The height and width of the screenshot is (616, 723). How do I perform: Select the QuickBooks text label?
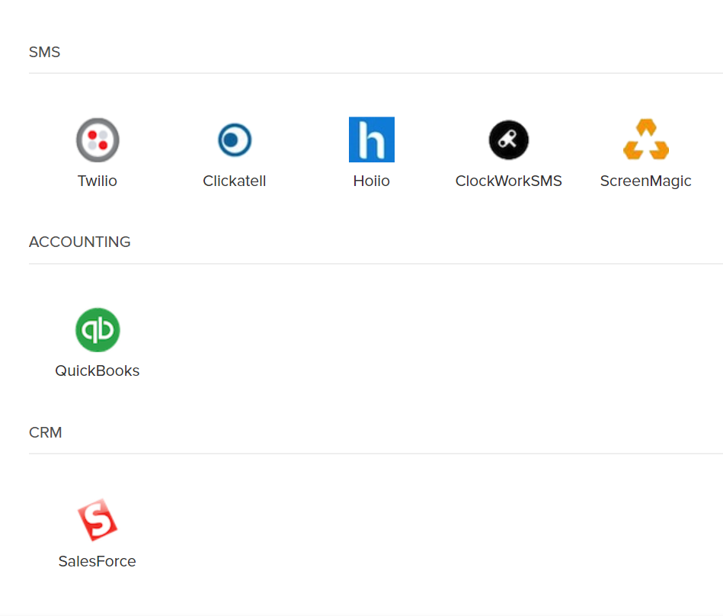[98, 371]
